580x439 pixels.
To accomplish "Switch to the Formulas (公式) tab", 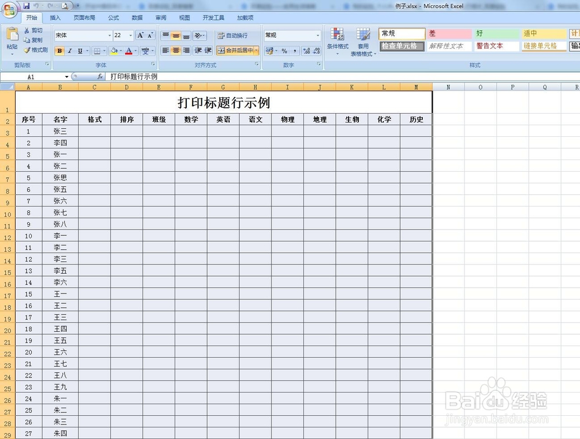I will (114, 18).
